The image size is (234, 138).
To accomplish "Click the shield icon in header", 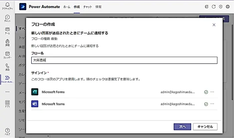I will (x=221, y=7).
